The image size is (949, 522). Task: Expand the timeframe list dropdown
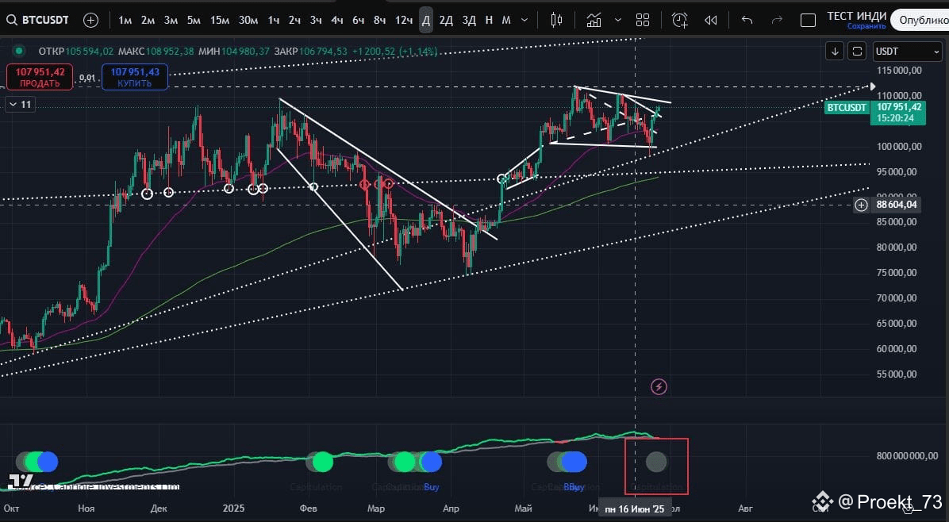pyautogui.click(x=524, y=21)
